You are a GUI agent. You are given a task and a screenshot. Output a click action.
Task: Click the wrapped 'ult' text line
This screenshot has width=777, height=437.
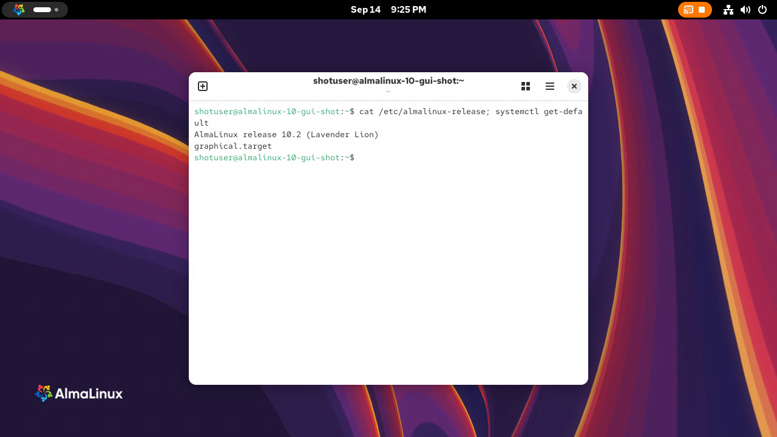coord(202,123)
